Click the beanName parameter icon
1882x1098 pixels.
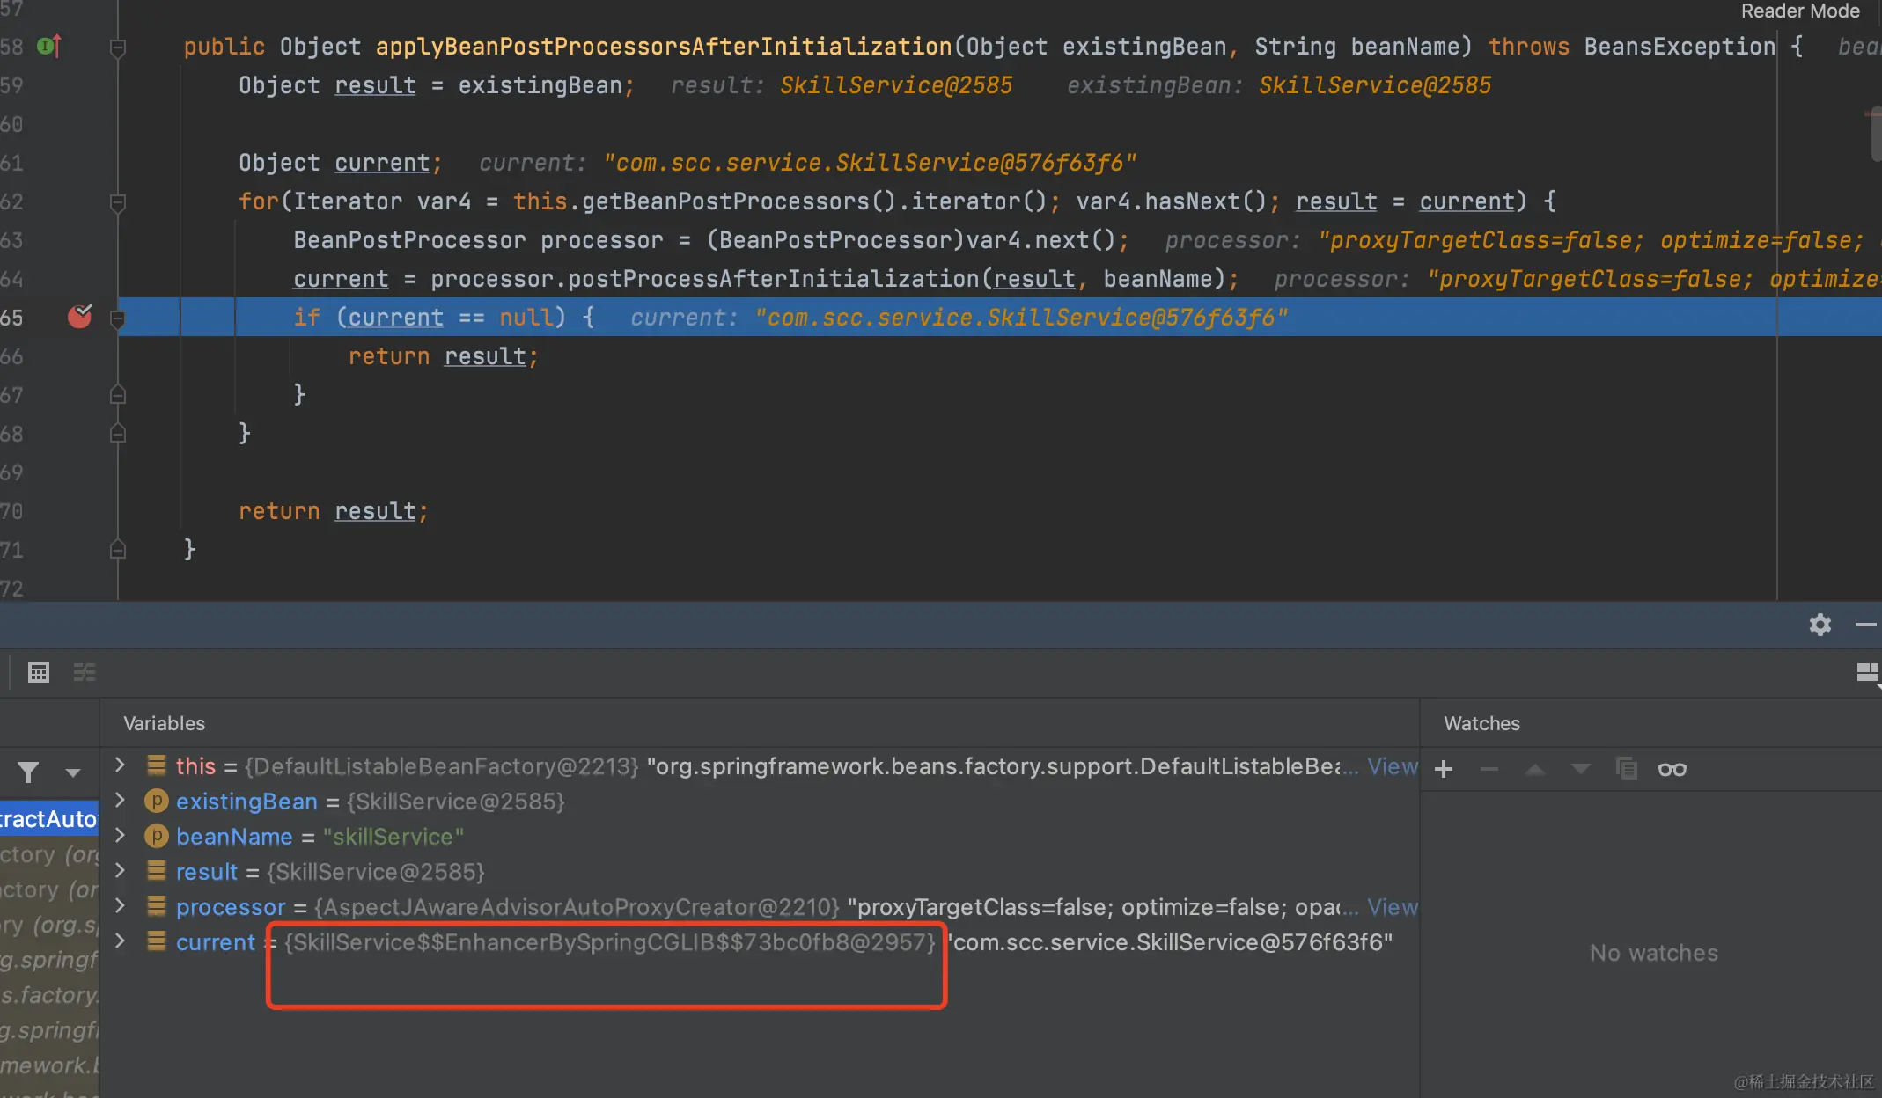(x=156, y=836)
